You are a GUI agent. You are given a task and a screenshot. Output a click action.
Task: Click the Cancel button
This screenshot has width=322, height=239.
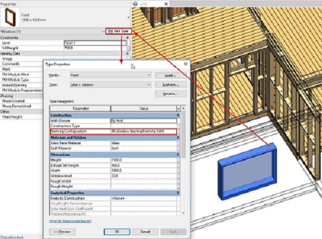pos(145,232)
